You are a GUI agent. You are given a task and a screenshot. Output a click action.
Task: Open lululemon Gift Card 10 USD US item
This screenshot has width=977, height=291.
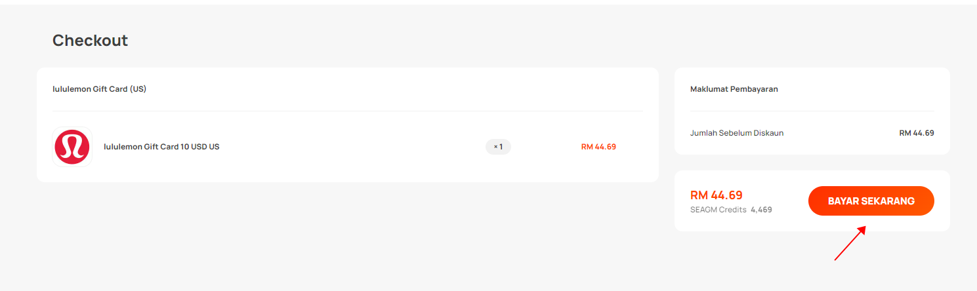coord(161,147)
